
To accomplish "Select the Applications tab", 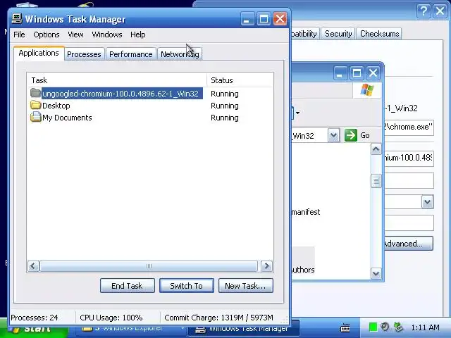I will pos(39,53).
